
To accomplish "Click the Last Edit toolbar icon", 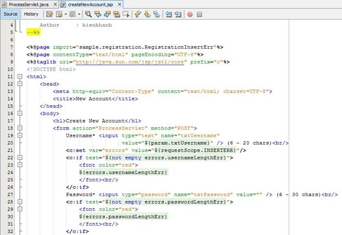I will 49,14.
